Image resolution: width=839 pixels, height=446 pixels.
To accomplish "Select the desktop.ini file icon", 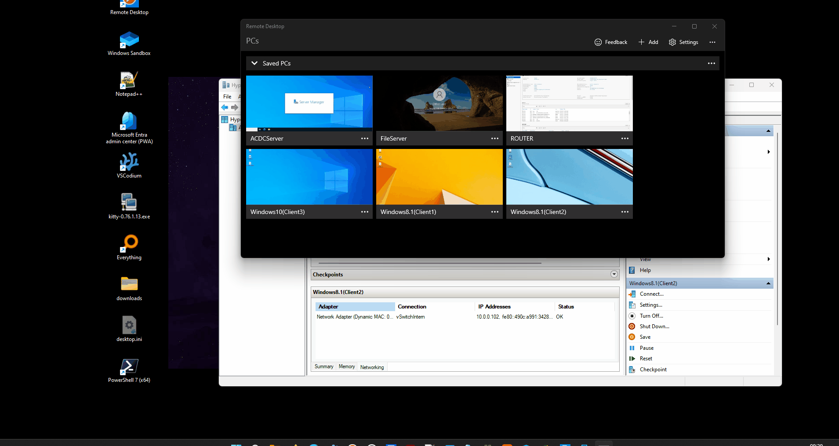I will pos(129,329).
